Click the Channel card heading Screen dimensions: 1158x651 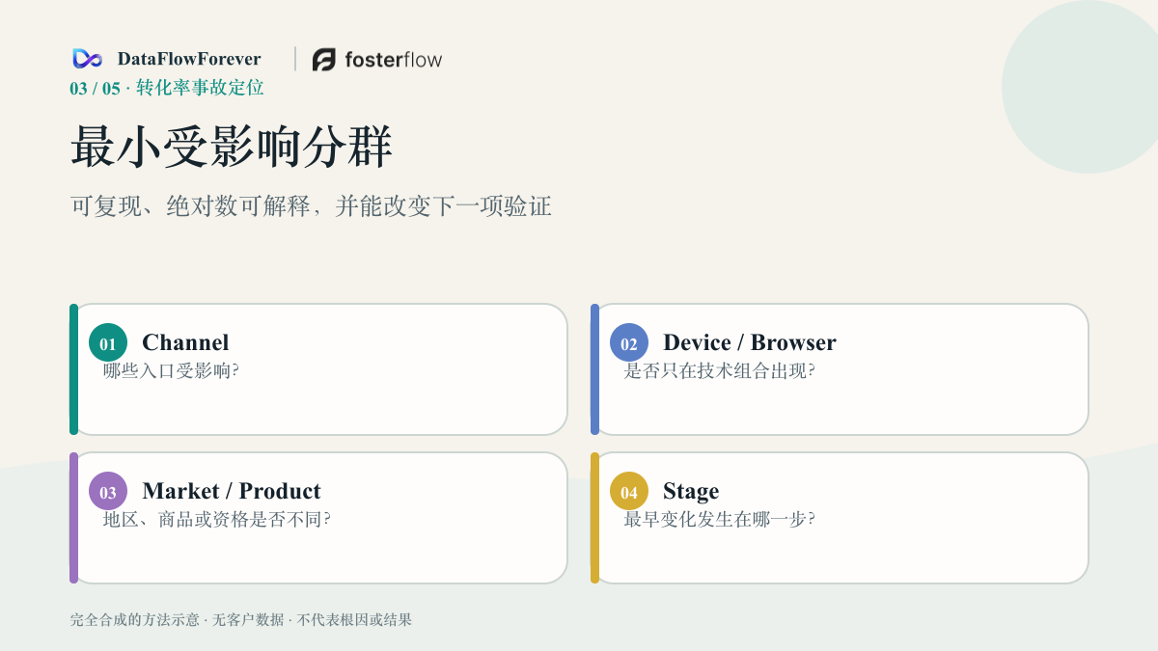tap(185, 342)
